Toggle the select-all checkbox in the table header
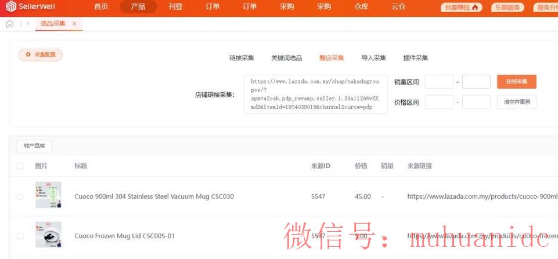This screenshot has width=558, height=259. (20, 166)
